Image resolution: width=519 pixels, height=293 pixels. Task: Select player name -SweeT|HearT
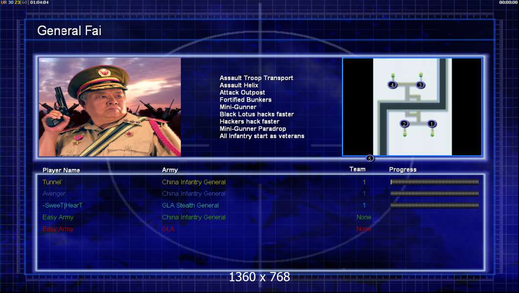[63, 206]
